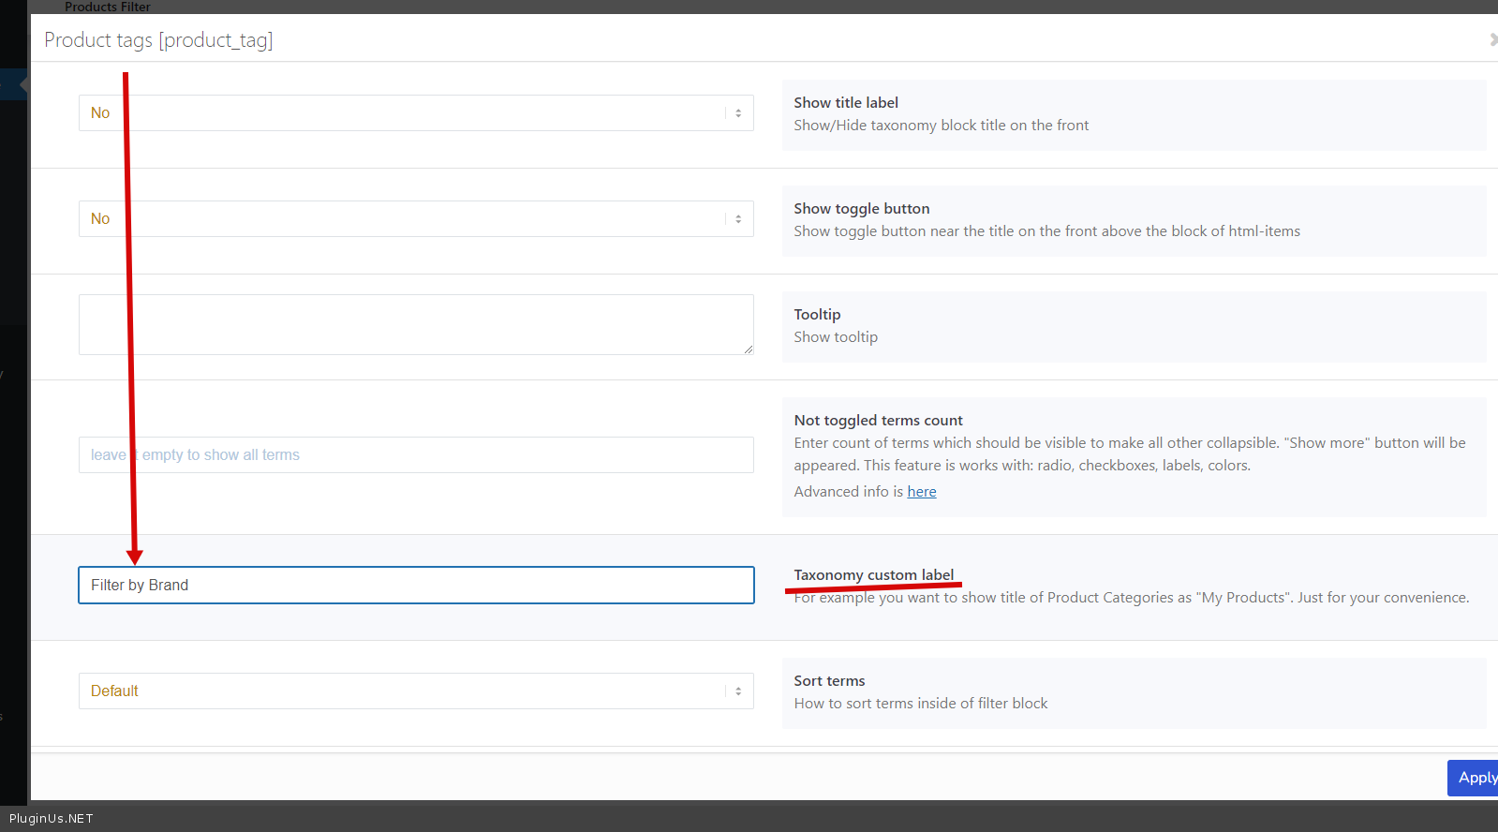Click the Sort terms heading text

pos(829,681)
